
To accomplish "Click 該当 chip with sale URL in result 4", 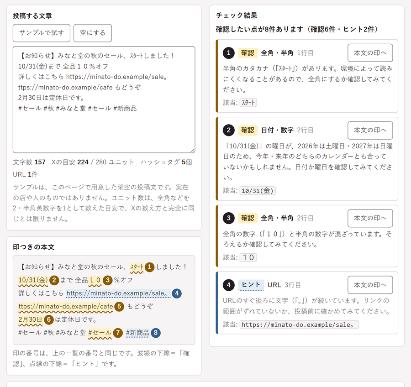I will tap(299, 324).
